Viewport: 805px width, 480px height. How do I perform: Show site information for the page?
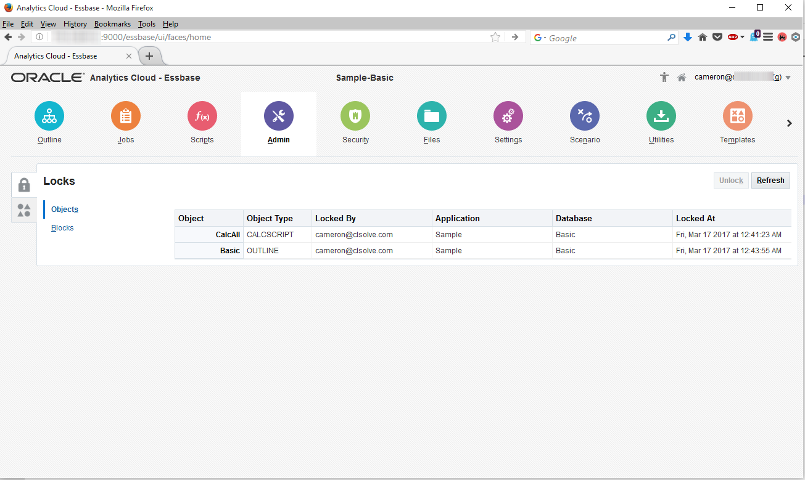point(39,37)
